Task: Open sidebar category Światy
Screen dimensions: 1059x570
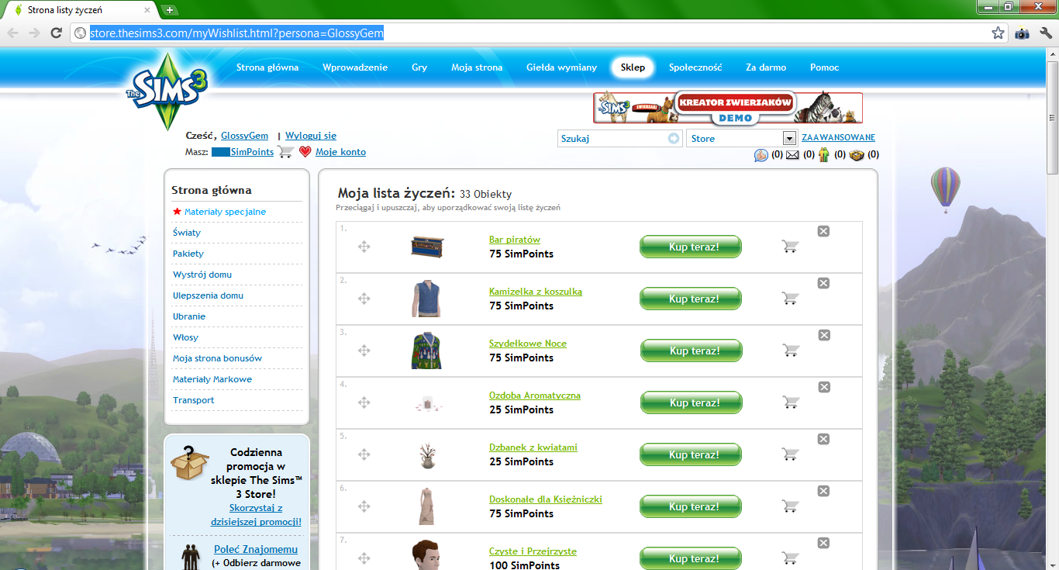Action: [187, 233]
